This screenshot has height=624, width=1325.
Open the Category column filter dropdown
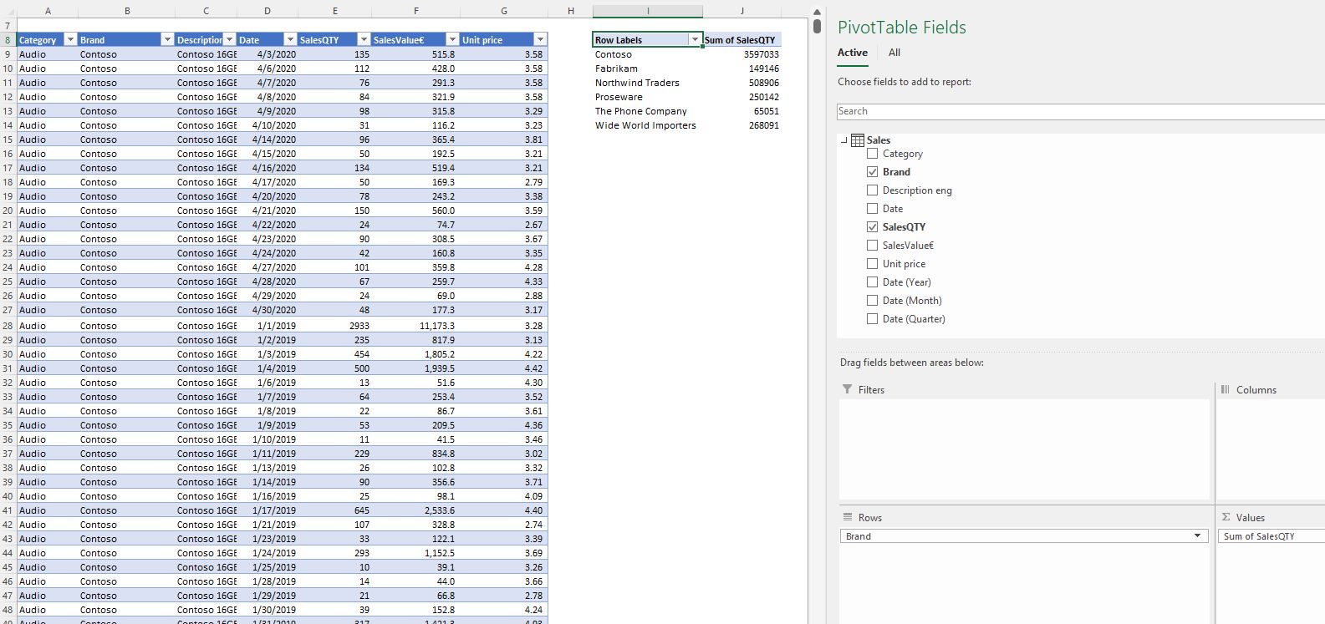(x=70, y=40)
